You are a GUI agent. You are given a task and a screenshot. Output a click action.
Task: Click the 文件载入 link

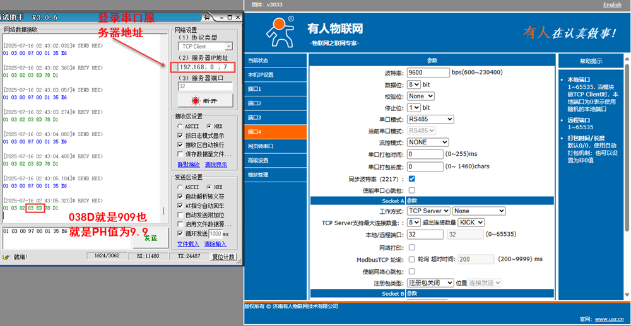click(x=188, y=244)
